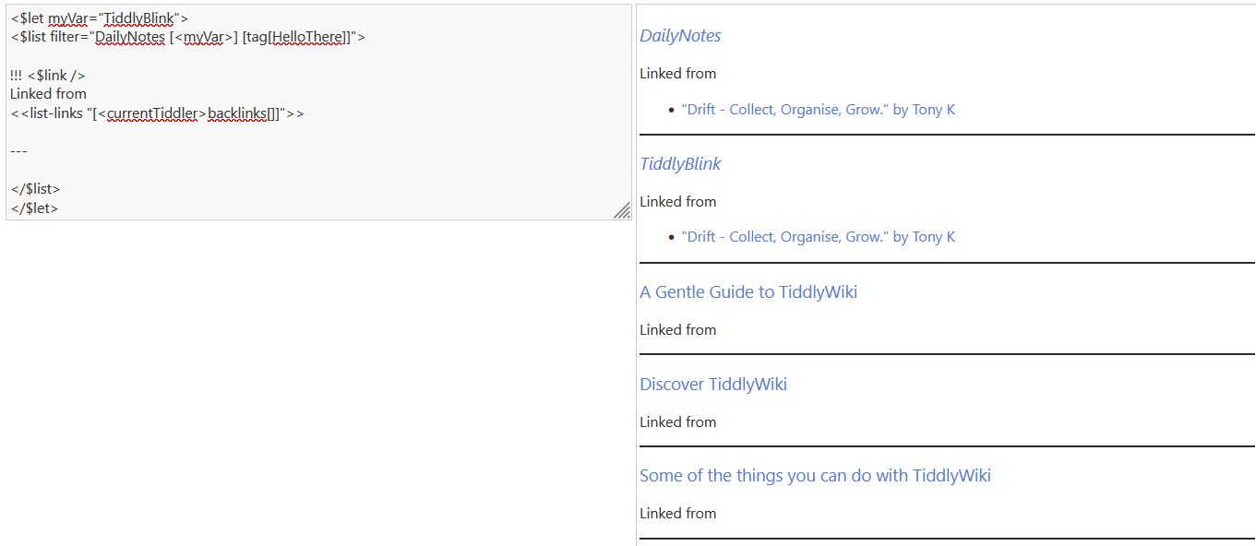Place cursor on "TiddlyBlink" in the $let line
This screenshot has height=546, width=1256.
[x=138, y=18]
